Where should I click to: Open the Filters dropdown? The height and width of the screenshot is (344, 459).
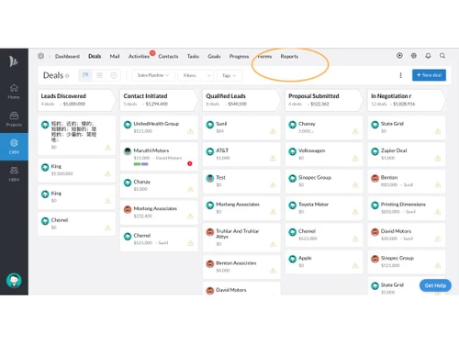[196, 75]
